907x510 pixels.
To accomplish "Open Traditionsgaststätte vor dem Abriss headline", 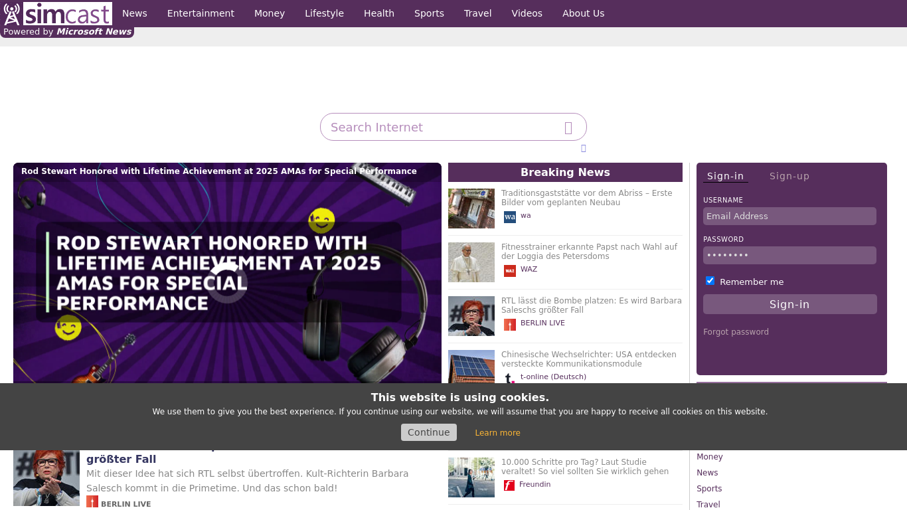I will tap(587, 198).
